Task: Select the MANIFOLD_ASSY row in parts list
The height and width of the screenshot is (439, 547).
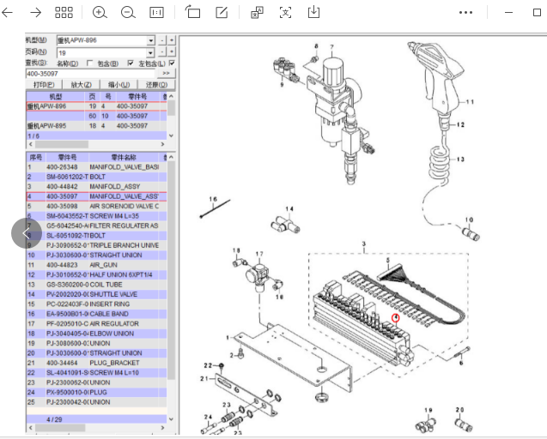Action: (94, 186)
